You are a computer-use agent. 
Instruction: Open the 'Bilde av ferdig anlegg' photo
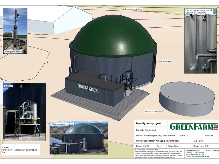[79, 138]
